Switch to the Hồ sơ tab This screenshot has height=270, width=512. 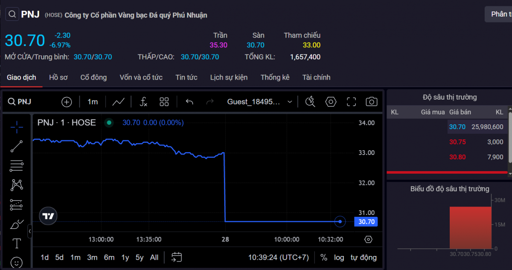pos(58,78)
